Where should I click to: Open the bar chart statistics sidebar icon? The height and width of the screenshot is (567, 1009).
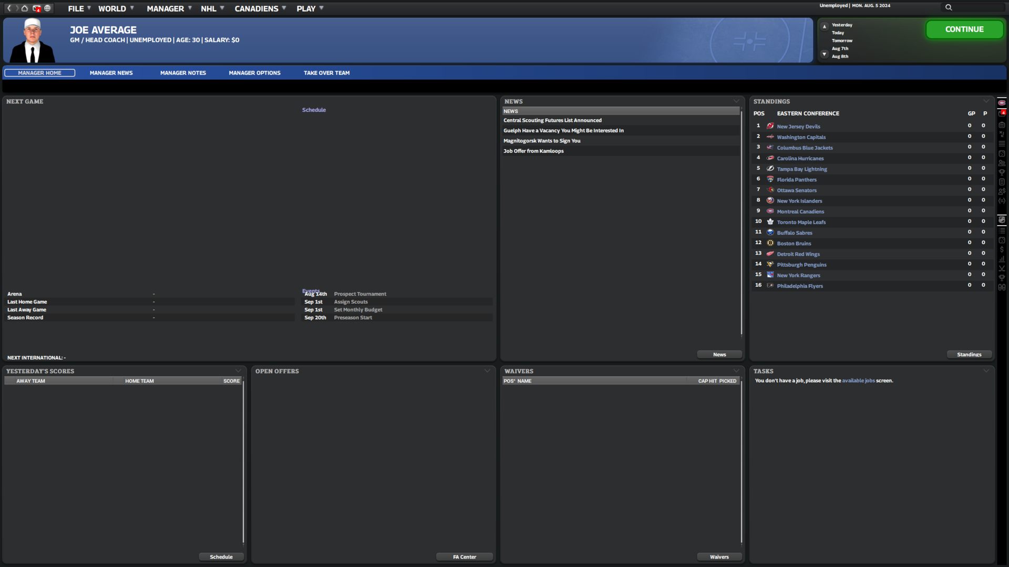[x=1002, y=259]
